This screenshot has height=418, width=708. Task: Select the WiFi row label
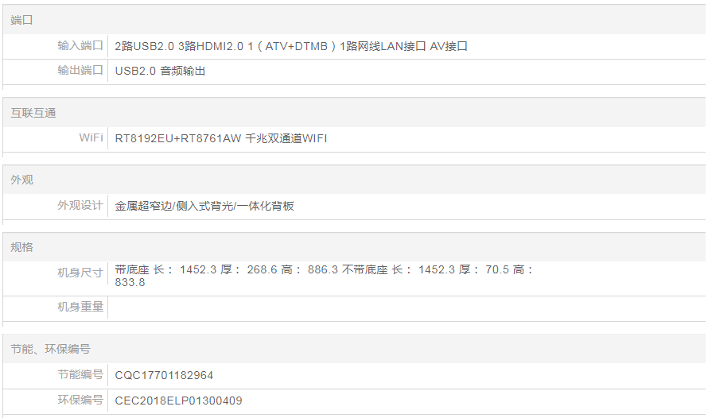pyautogui.click(x=91, y=138)
